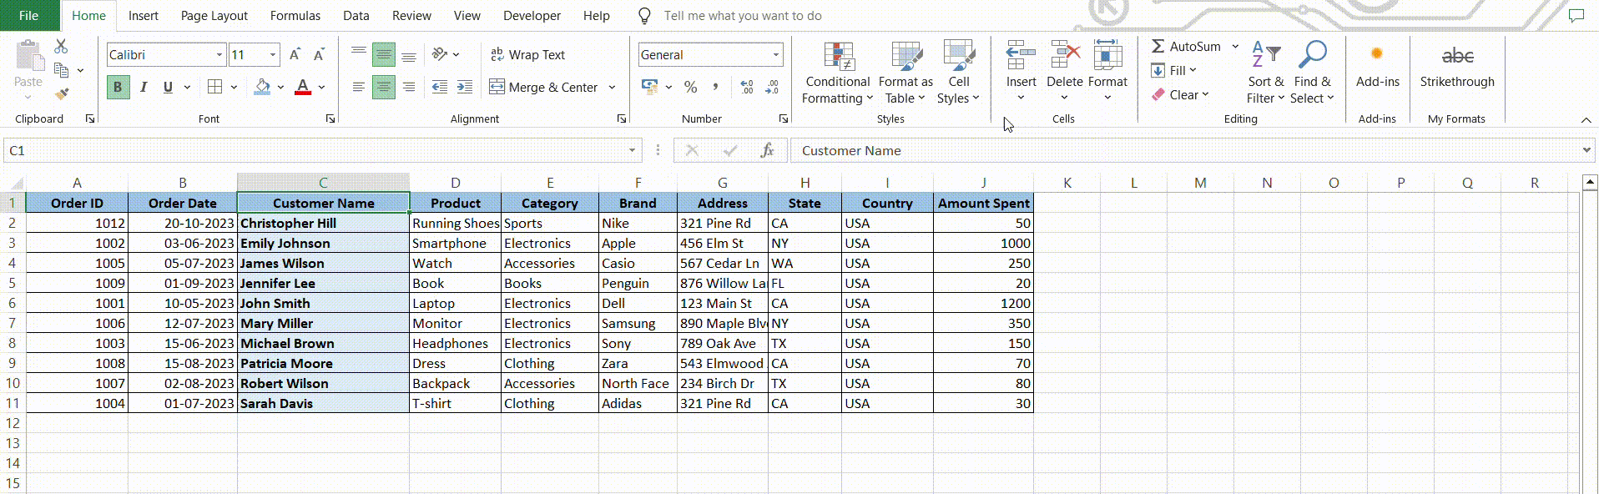Toggle Underline formatting

click(x=168, y=87)
